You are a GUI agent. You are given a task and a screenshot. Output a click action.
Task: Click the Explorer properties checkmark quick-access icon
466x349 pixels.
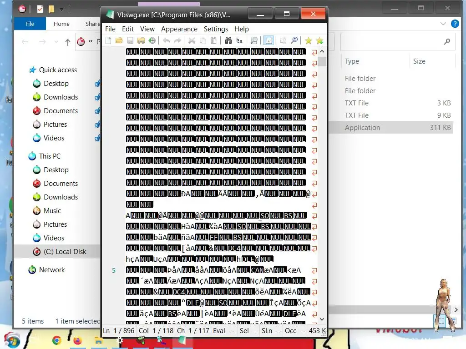pos(40,9)
